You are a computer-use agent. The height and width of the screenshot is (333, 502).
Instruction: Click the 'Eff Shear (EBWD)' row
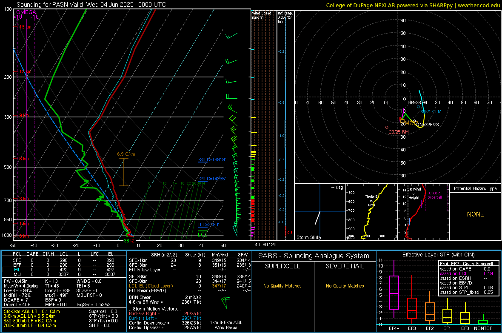[x=190, y=290]
